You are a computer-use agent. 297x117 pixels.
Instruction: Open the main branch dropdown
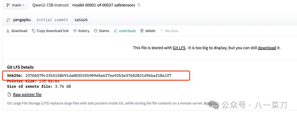tap(15, 5)
